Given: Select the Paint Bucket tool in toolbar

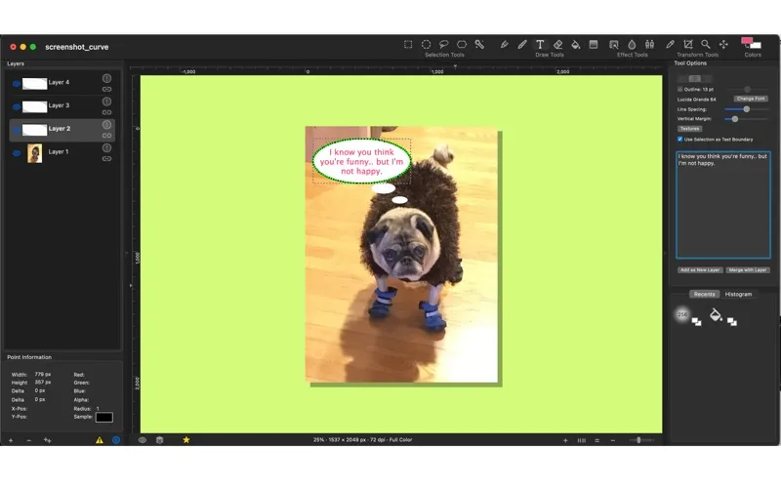Looking at the screenshot, I should (x=575, y=44).
